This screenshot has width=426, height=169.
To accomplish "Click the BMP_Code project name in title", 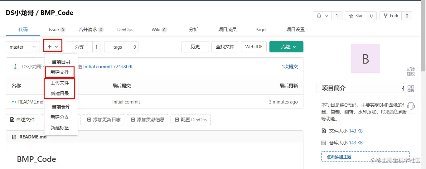I will 56,13.
